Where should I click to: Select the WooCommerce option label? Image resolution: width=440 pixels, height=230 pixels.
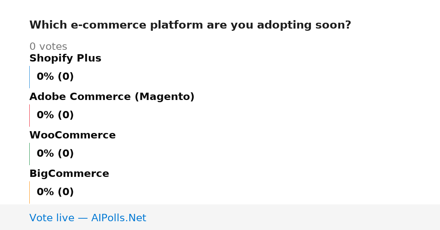73,135
